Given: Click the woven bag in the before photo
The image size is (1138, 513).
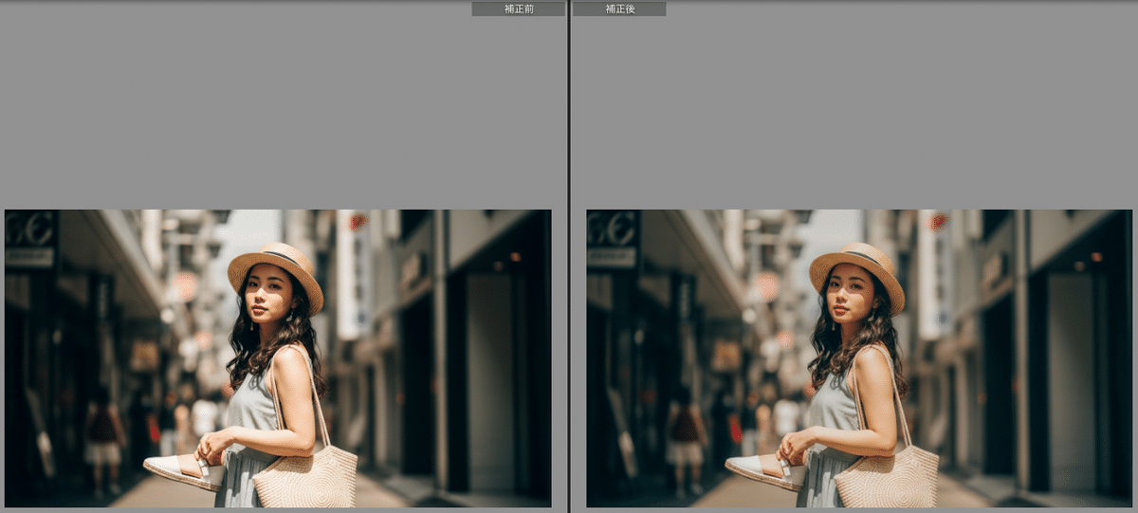Looking at the screenshot, I should tap(305, 477).
